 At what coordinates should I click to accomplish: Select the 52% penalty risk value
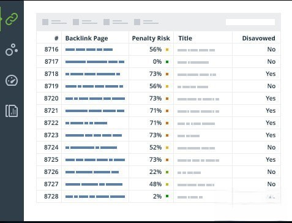click(x=155, y=147)
